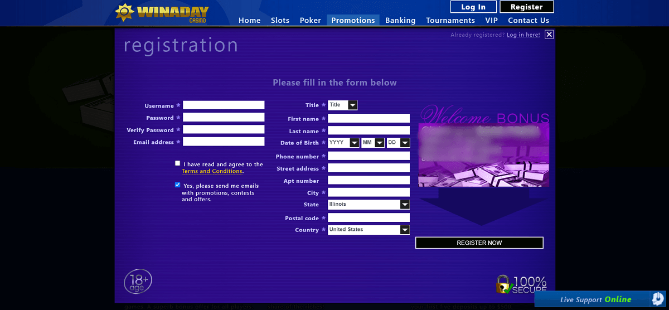This screenshot has height=310, width=669.
Task: Click the Live Support Online bar
Action: (602, 299)
